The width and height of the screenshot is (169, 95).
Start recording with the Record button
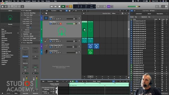coord(67,7)
